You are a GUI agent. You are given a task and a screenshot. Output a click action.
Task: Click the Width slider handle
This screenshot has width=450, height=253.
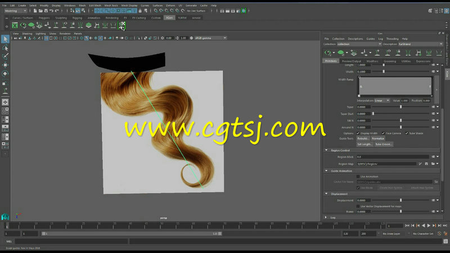click(x=384, y=71)
